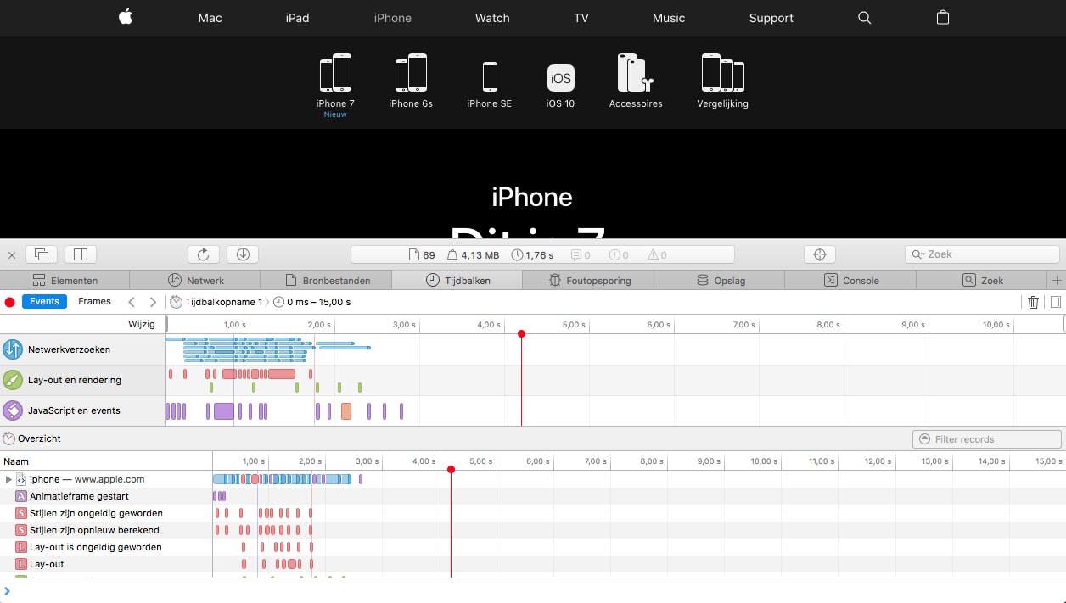Select Animatieframe gestart row

[106, 496]
